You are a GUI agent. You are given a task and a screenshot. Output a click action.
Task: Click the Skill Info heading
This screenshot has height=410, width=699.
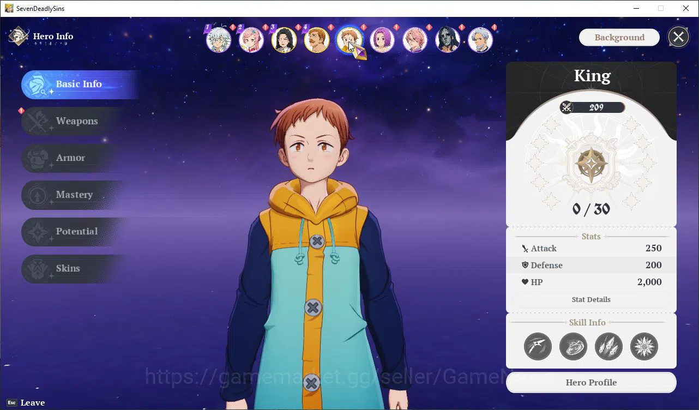coord(587,322)
